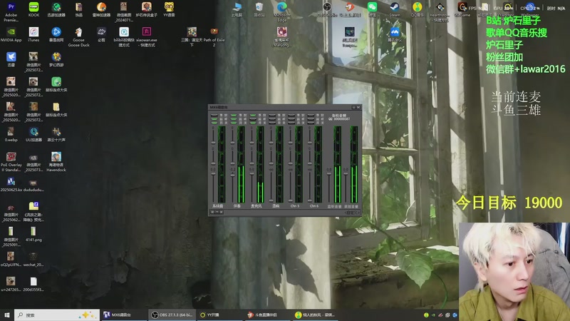Image resolution: width=570 pixels, height=321 pixels.
Task: Toggle the top switch on 伴奏 channel
Action: tap(234, 116)
